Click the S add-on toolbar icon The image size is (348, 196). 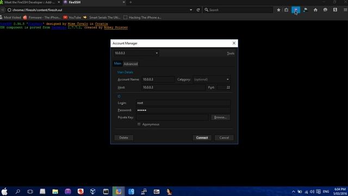coord(335,10)
